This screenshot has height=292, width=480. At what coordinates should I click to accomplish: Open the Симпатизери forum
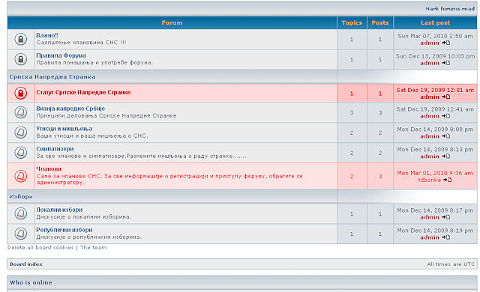point(55,149)
